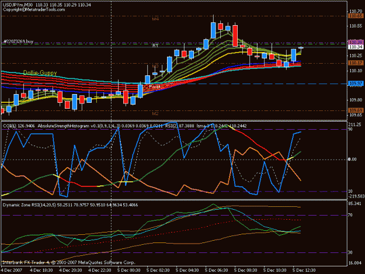Click the Pivot level label
The image size is (365, 274).
coord(155,86)
